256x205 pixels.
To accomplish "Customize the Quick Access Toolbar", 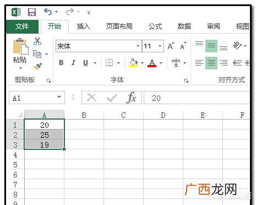I will (x=89, y=13).
